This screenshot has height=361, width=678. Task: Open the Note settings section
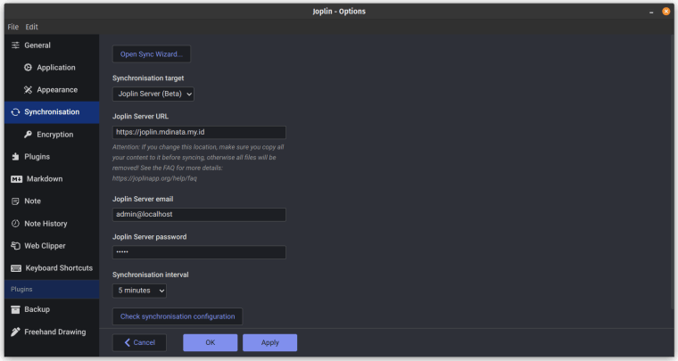pos(52,201)
